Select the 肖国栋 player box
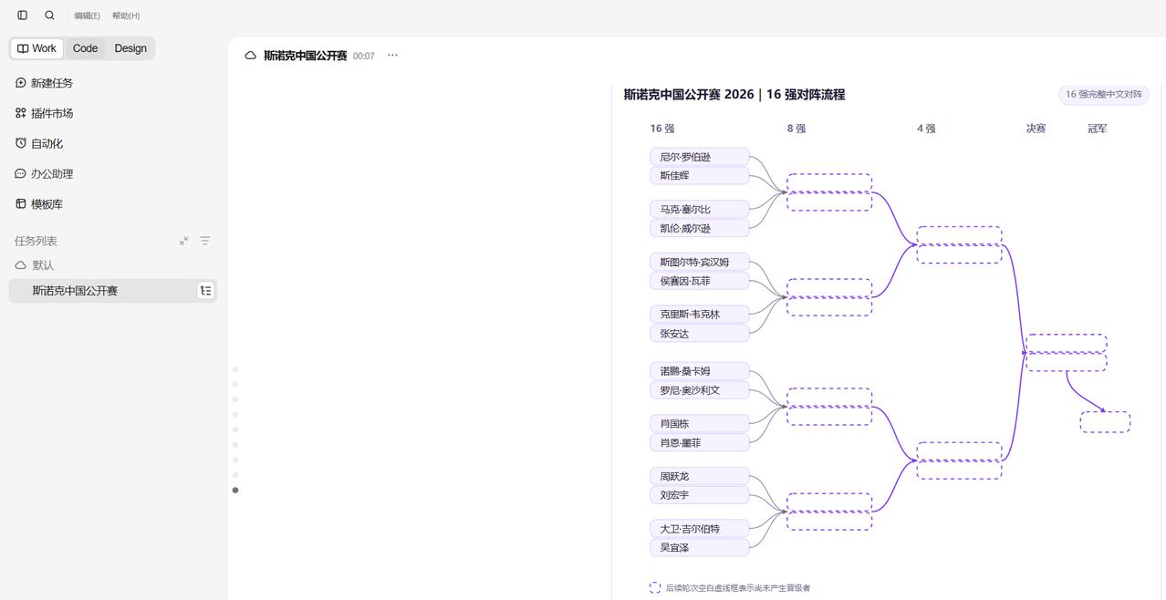This screenshot has height=600, width=1166. pos(699,424)
